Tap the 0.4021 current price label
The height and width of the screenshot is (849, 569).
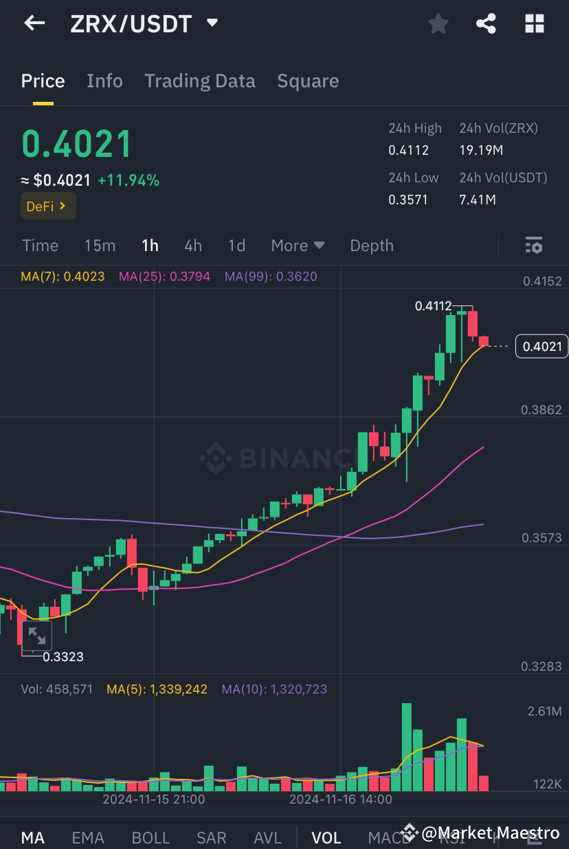(x=542, y=346)
